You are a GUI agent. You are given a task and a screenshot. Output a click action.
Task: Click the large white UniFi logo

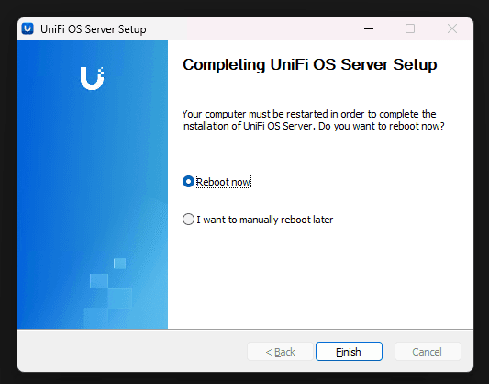click(92, 78)
